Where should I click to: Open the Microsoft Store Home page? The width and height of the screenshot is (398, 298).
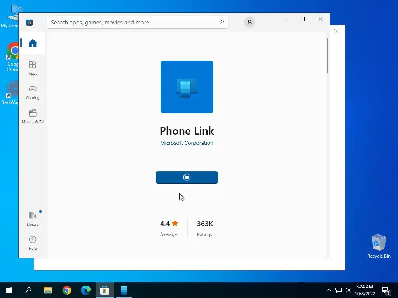(x=33, y=43)
